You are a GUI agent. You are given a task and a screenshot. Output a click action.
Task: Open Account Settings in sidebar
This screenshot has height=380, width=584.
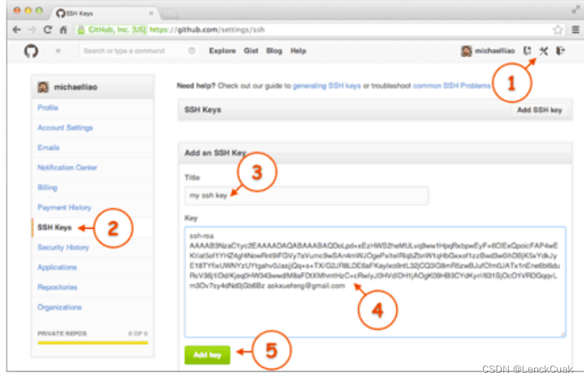[x=65, y=128]
